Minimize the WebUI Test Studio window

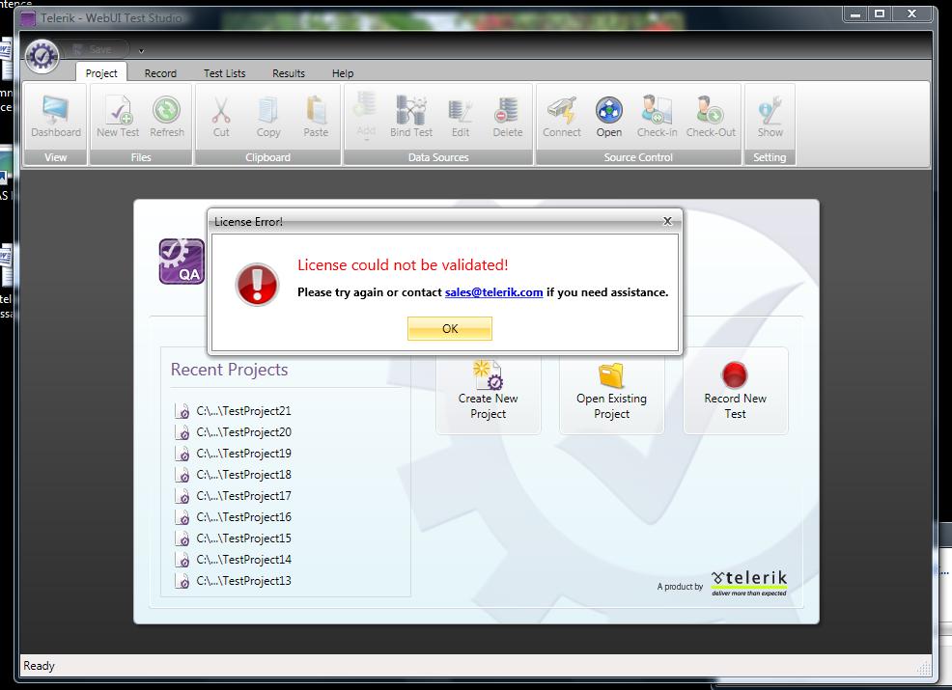click(x=855, y=14)
